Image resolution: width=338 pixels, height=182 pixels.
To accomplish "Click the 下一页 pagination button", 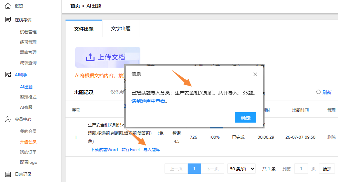I will (212, 169).
